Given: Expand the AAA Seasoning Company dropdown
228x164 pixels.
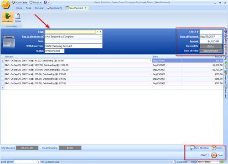Looking at the screenshot, I should pyautogui.click(x=101, y=36).
